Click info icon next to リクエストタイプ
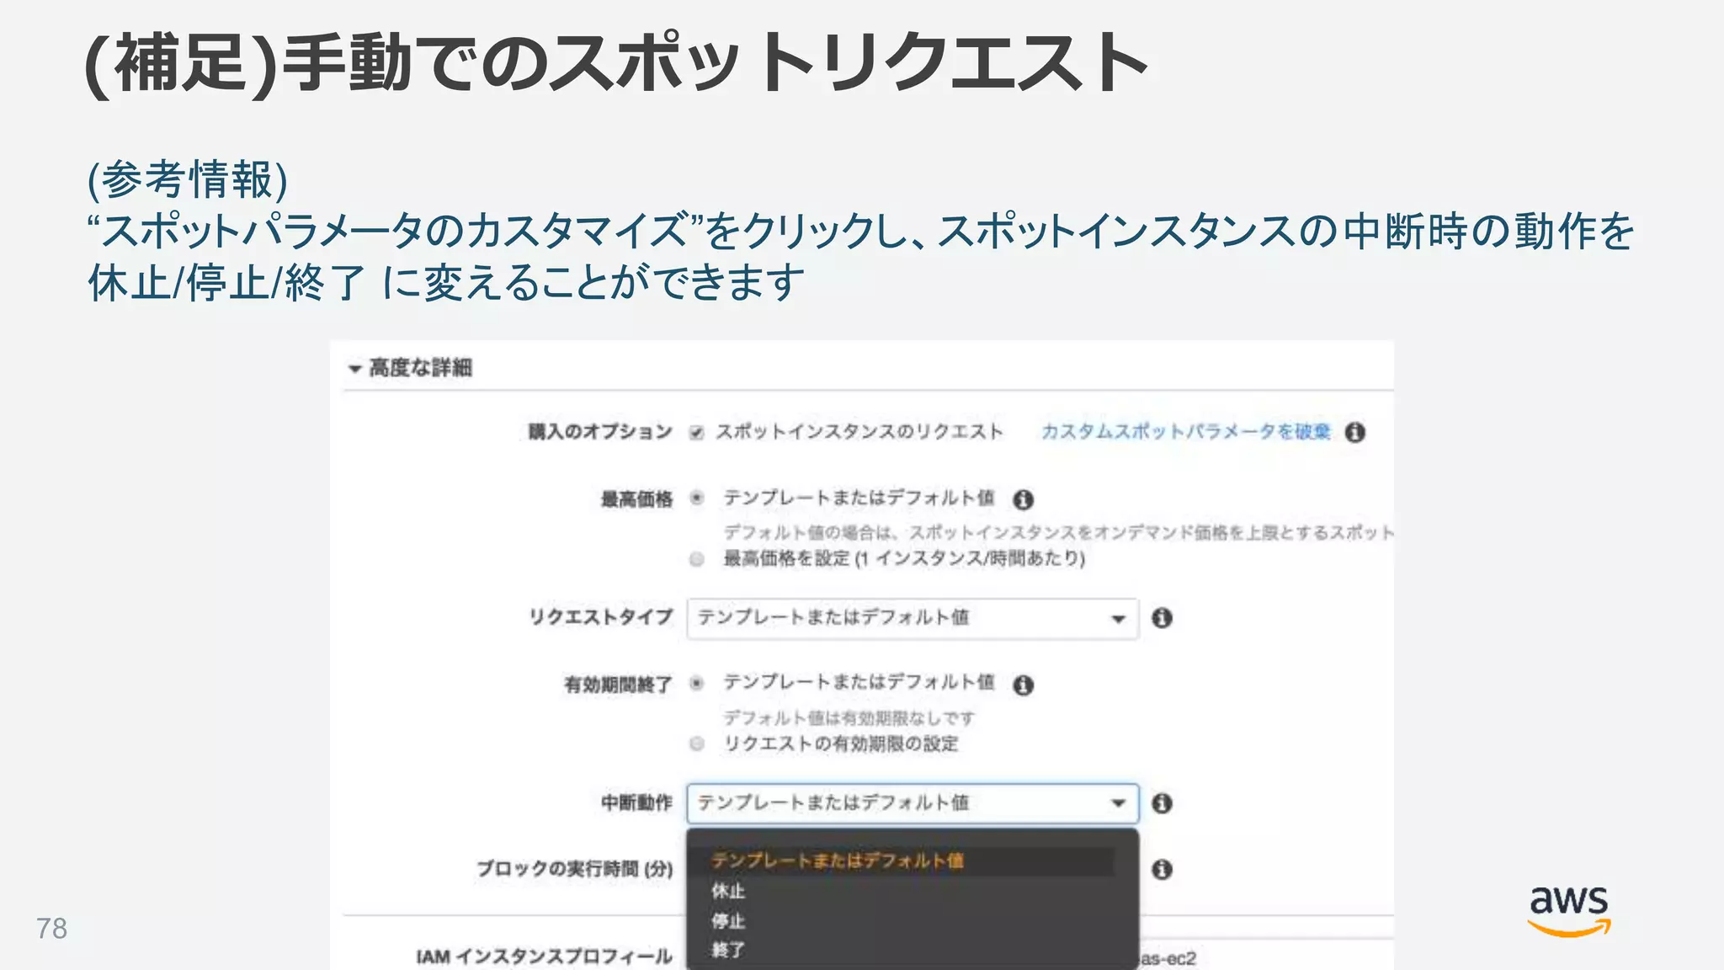 [1162, 618]
